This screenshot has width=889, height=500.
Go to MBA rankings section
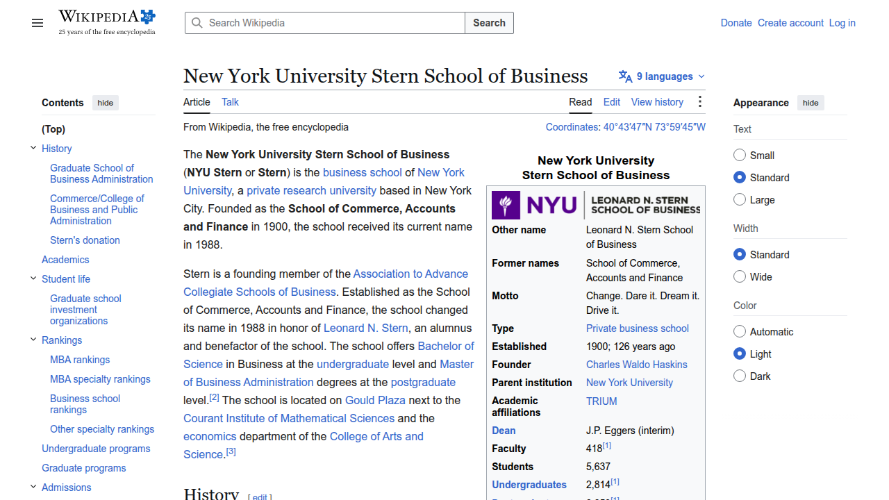80,360
